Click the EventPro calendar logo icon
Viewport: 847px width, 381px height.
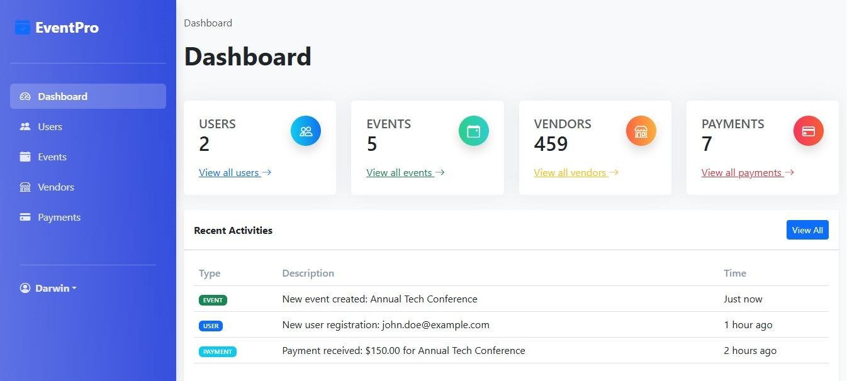[x=23, y=28]
